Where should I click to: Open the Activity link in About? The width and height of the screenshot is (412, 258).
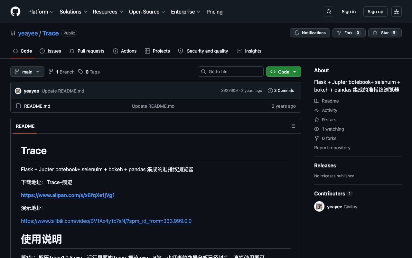point(326,110)
